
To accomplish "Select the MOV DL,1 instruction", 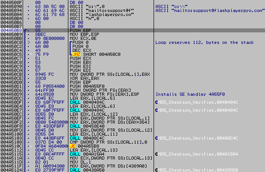I will click(80, 162).
